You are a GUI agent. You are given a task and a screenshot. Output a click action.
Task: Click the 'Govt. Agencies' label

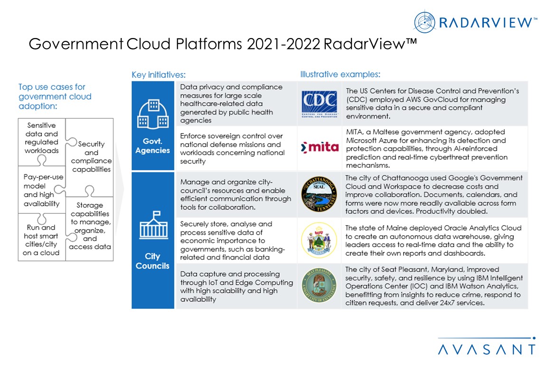click(x=152, y=146)
